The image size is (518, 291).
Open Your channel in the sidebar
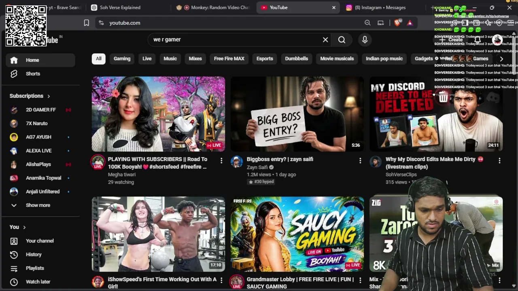tap(40, 241)
